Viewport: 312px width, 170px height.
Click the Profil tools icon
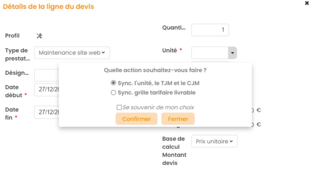[40, 36]
